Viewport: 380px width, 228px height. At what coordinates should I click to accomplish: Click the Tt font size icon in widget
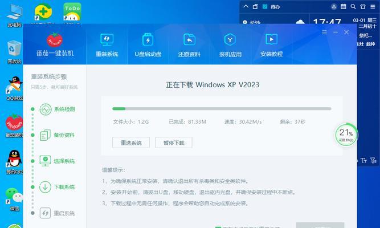pyautogui.click(x=363, y=160)
